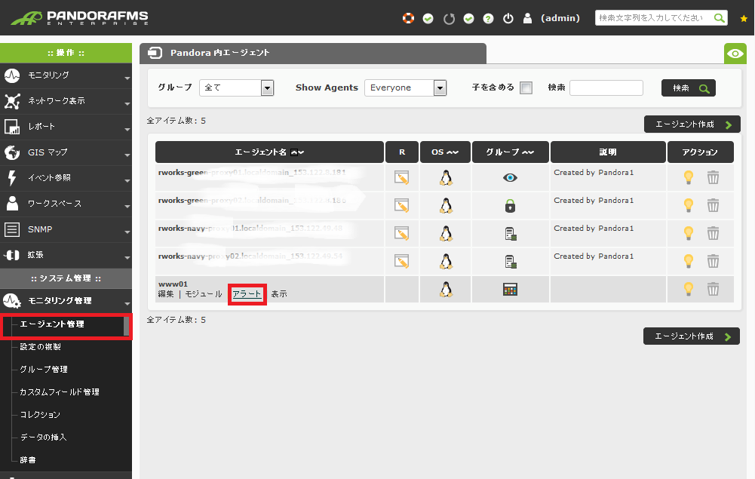Click the server group icon for rworks-navy-proxy01
This screenshot has width=755, height=479.
tap(511, 234)
